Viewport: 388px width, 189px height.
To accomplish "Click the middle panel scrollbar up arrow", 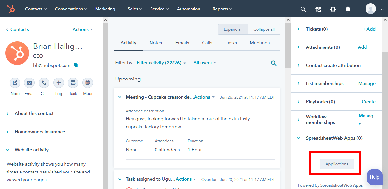I will (288, 20).
